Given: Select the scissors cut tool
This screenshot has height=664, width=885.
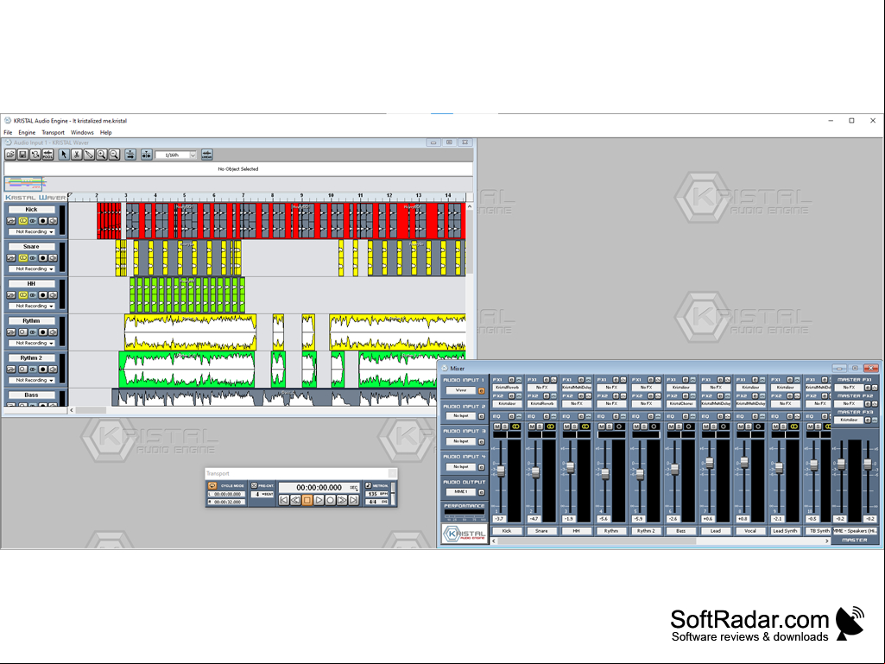Looking at the screenshot, I should tap(76, 155).
